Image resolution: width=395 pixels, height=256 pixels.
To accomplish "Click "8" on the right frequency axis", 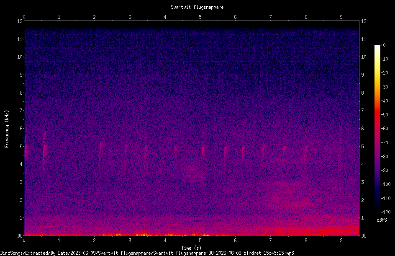I will tap(362, 93).
